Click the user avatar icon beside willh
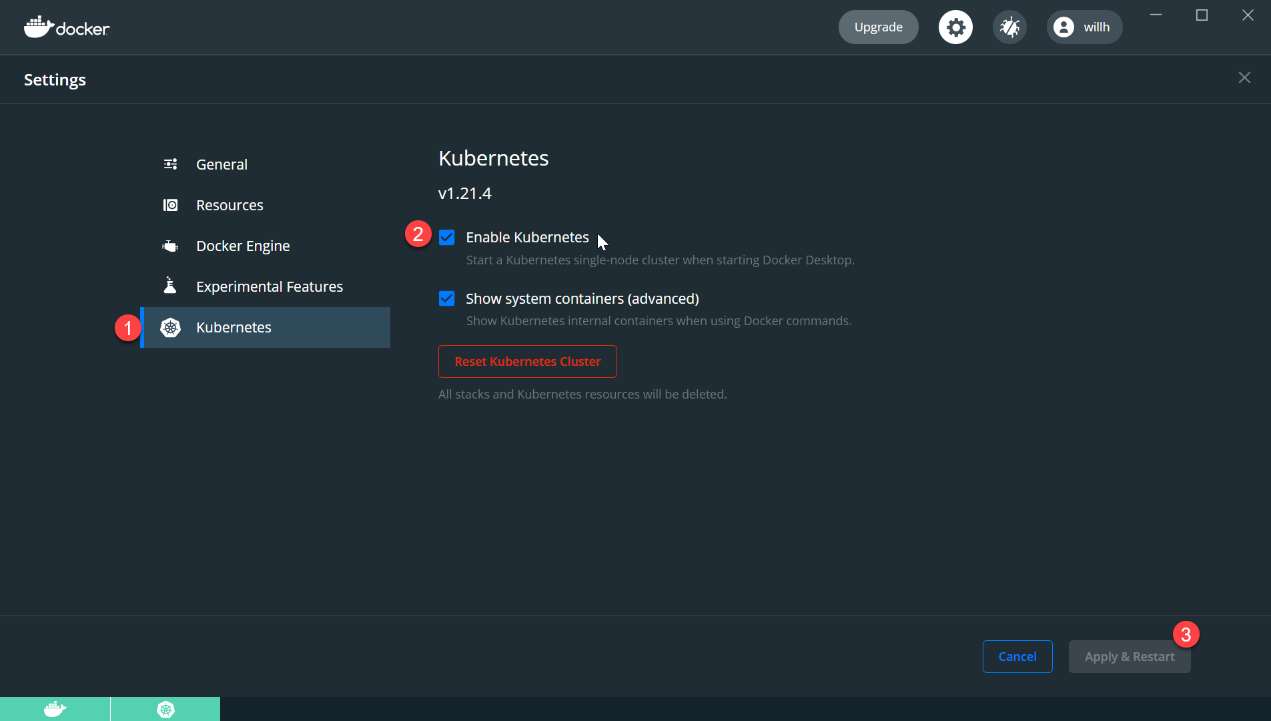 click(1064, 27)
